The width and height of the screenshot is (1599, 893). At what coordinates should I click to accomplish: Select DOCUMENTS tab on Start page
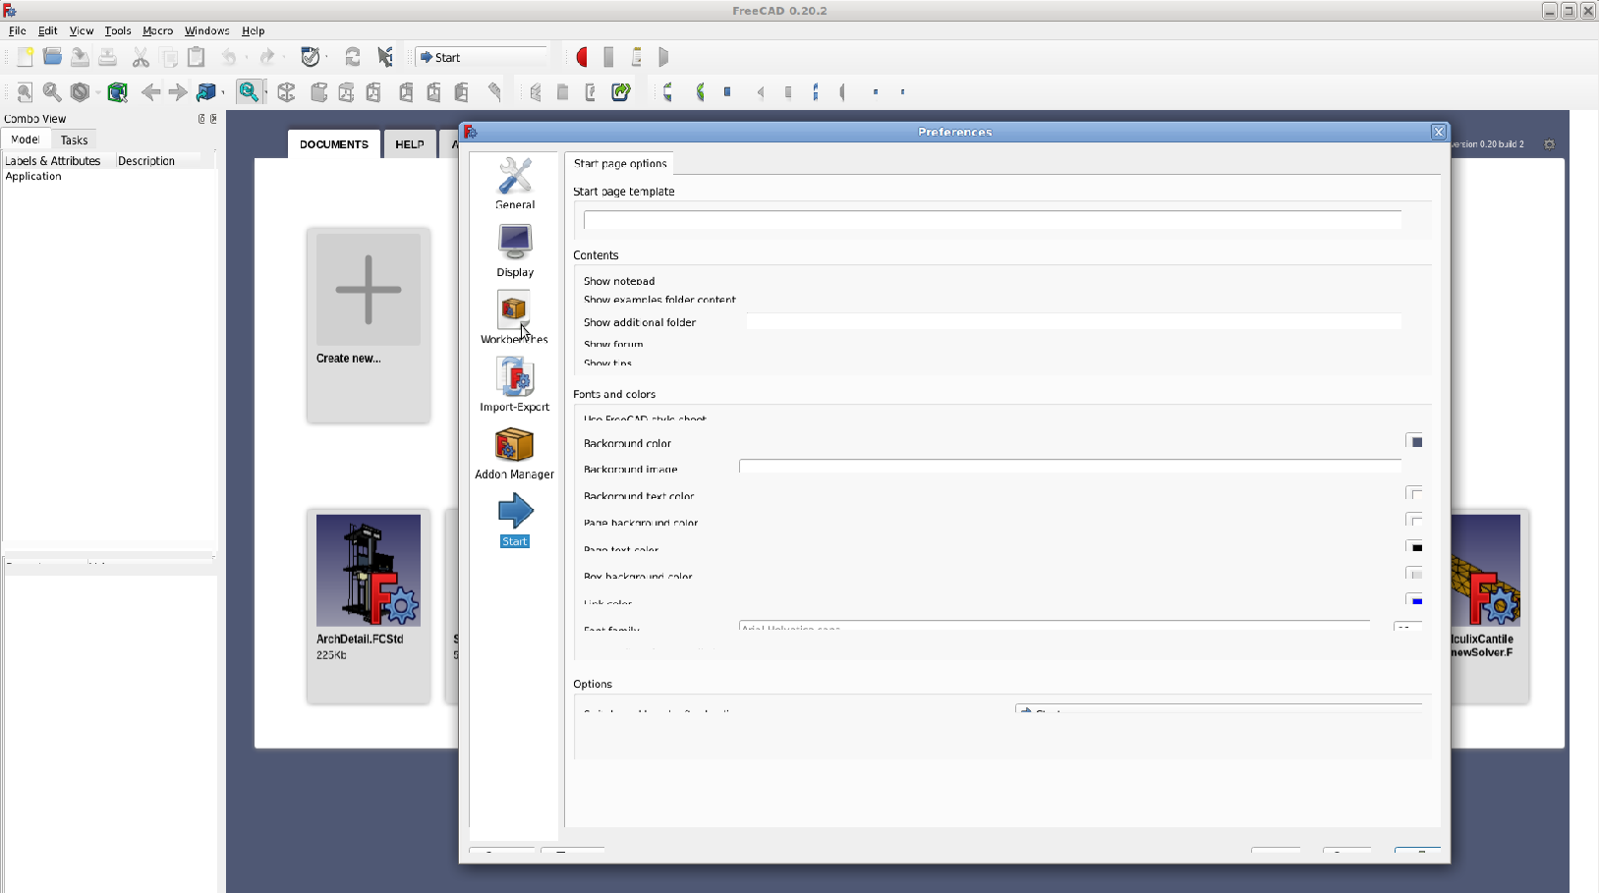tap(334, 144)
